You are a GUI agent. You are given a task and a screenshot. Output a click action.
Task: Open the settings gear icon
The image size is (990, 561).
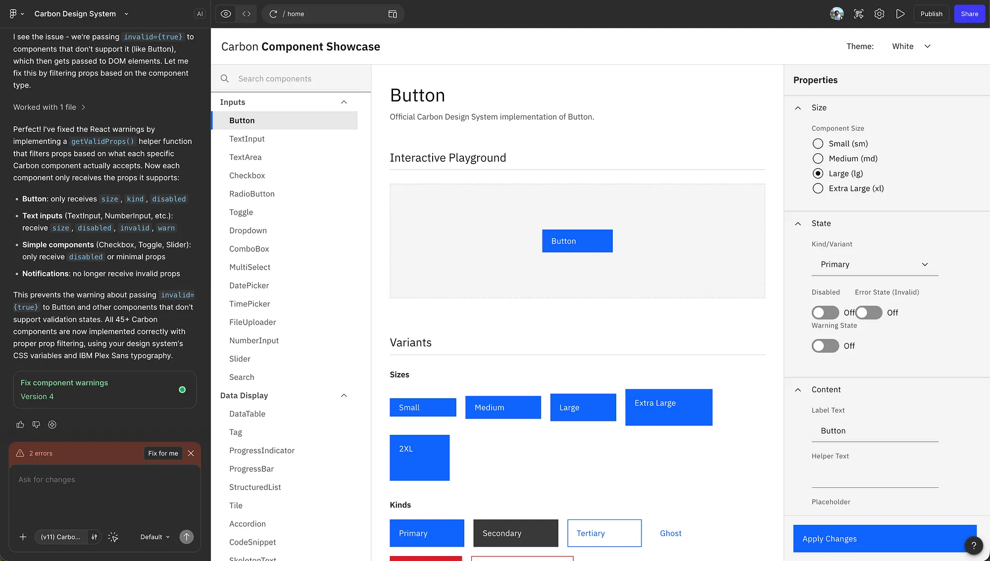(x=879, y=14)
